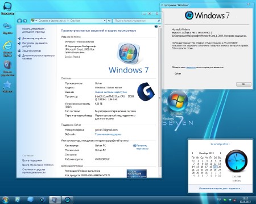Click the G-shaped OEM logo
The height and width of the screenshot is (204, 256).
click(x=146, y=91)
